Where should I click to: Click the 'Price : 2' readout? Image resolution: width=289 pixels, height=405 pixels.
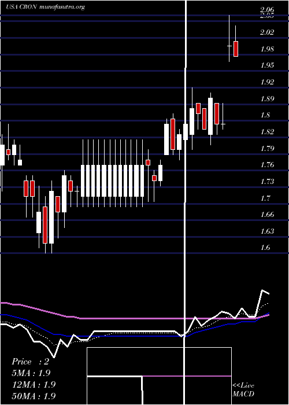[30, 362]
